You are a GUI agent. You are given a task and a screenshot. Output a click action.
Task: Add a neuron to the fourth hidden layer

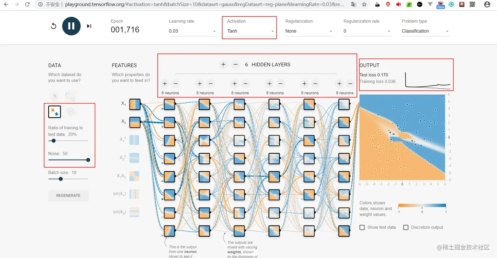tap(270, 84)
